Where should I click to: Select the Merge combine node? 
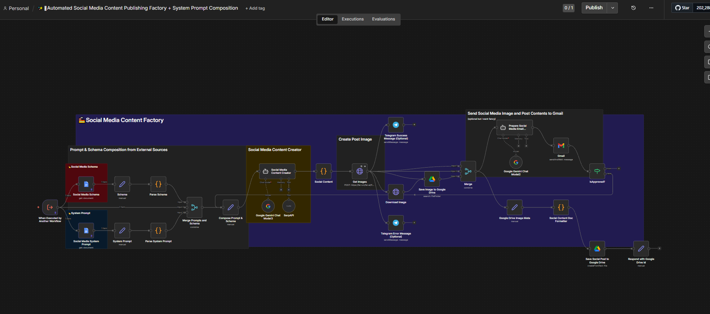click(468, 171)
